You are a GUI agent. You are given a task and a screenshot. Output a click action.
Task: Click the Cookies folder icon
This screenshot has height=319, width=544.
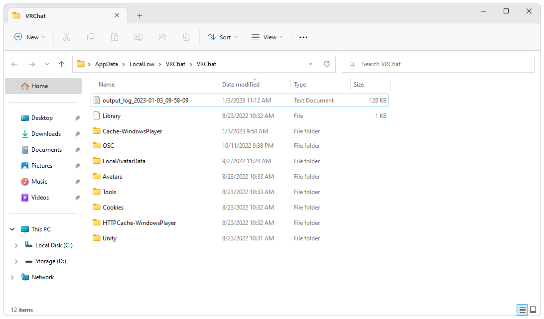tap(97, 207)
